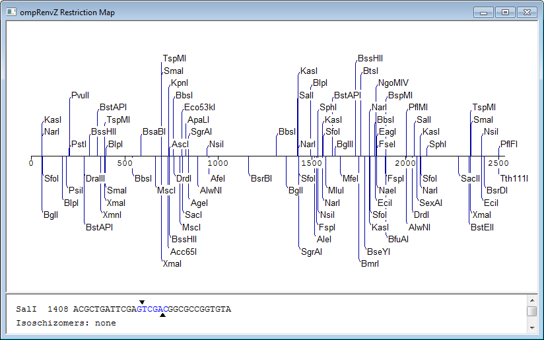The image size is (544, 340).
Task: Select the MfeI enzyme label
Action: [351, 179]
